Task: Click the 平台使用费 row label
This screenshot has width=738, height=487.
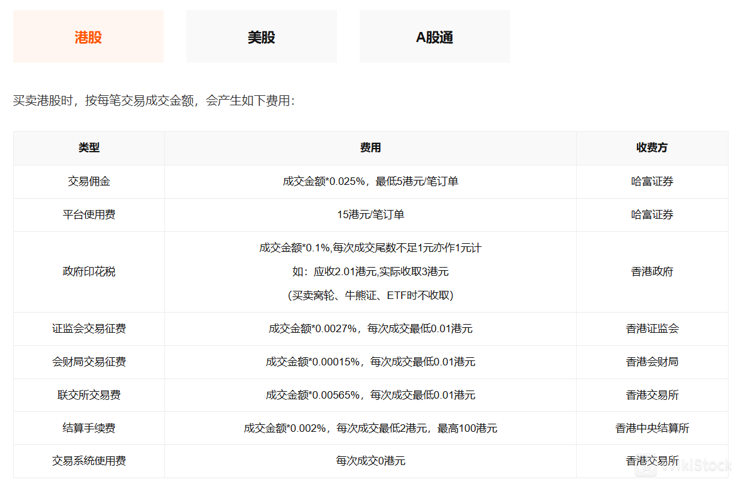Action: pos(88,214)
